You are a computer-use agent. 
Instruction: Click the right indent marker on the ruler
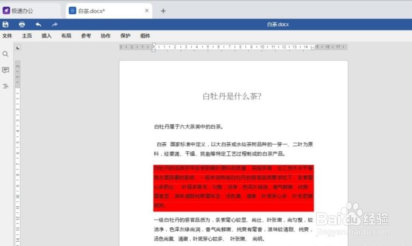tap(313, 48)
